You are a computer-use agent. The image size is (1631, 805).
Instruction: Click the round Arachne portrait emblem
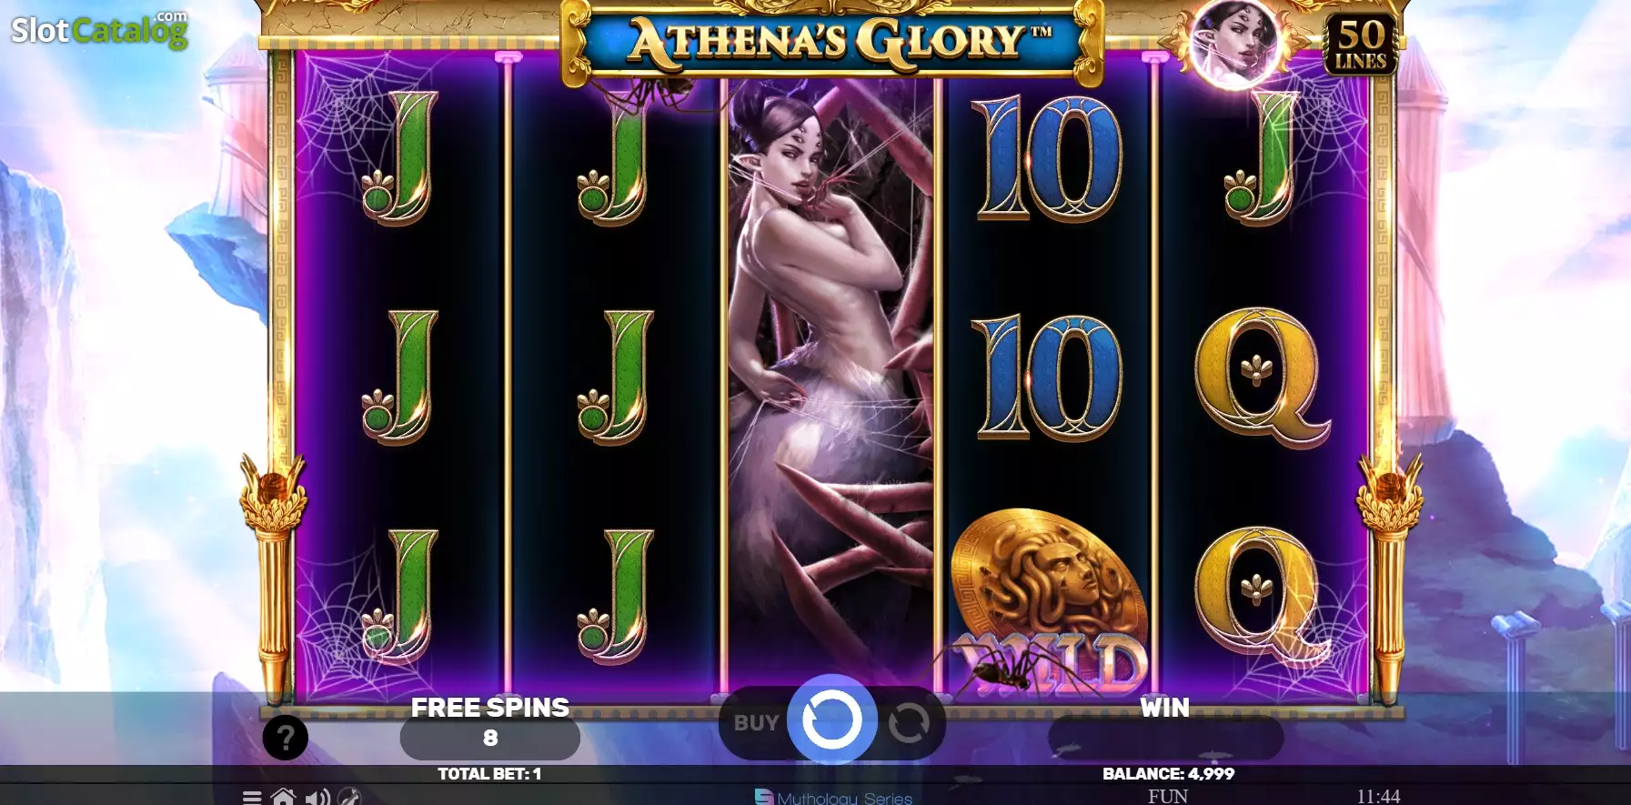tap(1233, 42)
